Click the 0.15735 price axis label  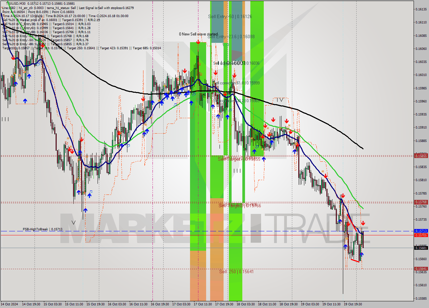(x=421, y=220)
